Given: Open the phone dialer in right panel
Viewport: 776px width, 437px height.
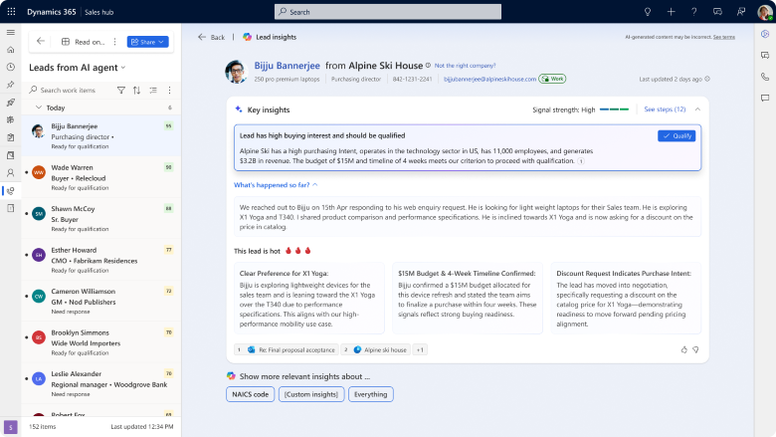Looking at the screenshot, I should tap(764, 77).
